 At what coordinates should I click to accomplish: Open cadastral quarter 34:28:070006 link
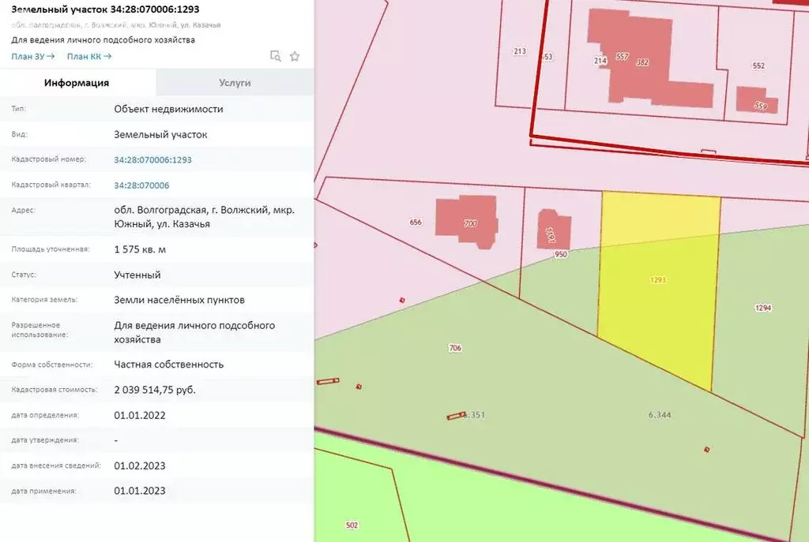(x=141, y=185)
